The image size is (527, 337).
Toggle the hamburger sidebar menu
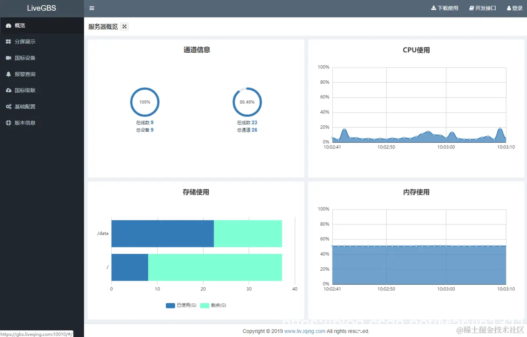point(92,8)
